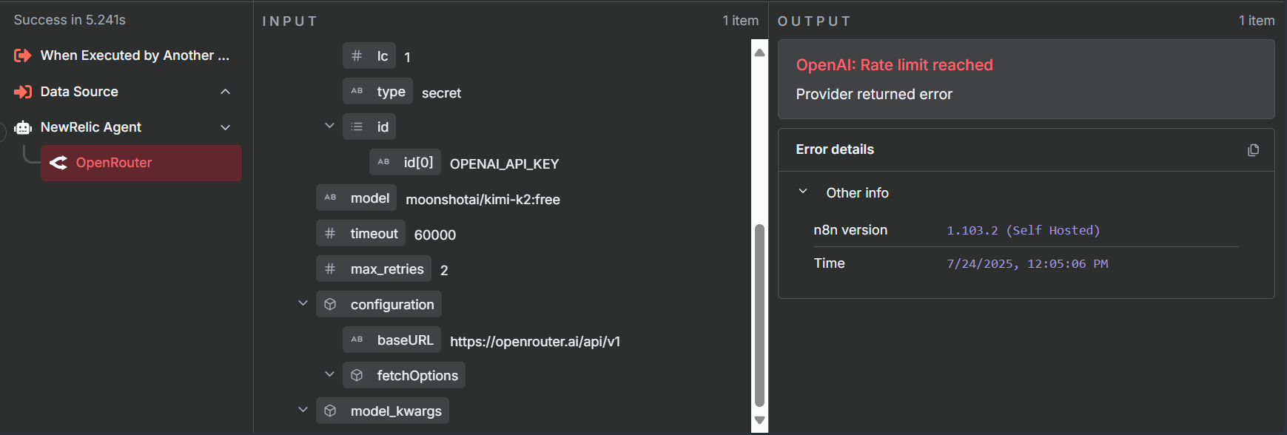Click the cube icon beside model_kwargs
This screenshot has width=1287, height=435.
tap(330, 411)
